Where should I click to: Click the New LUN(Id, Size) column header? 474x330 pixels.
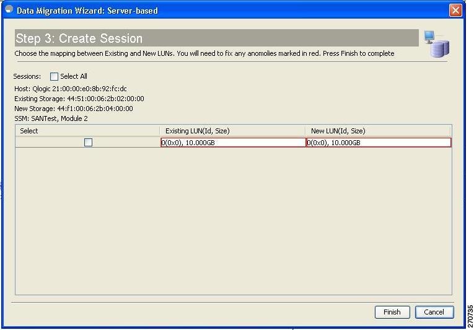point(378,131)
